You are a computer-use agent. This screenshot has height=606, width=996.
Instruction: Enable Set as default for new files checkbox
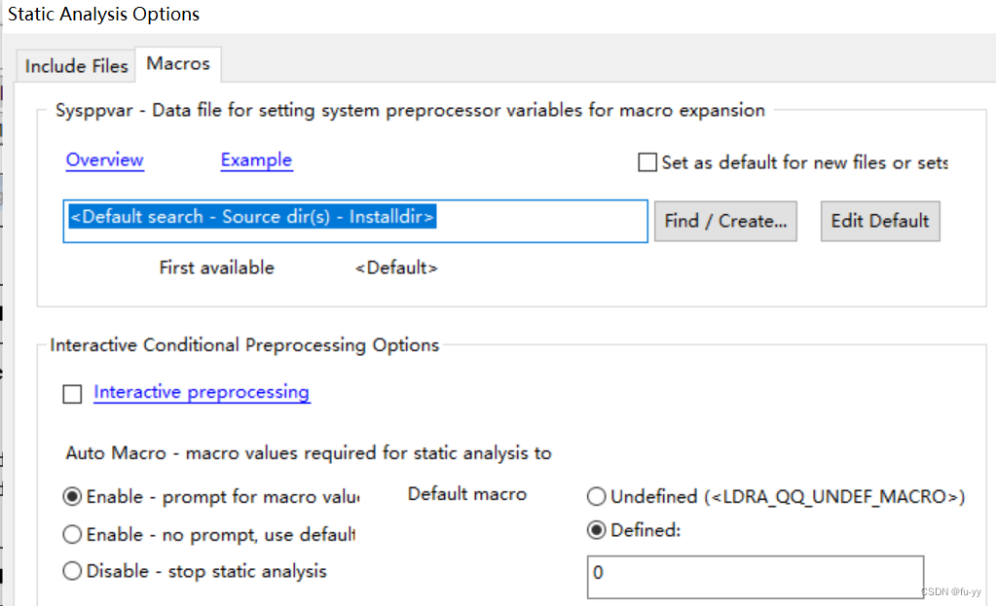click(647, 163)
